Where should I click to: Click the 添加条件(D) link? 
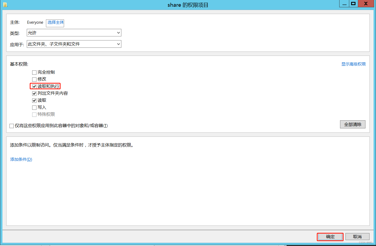pyautogui.click(x=21, y=159)
